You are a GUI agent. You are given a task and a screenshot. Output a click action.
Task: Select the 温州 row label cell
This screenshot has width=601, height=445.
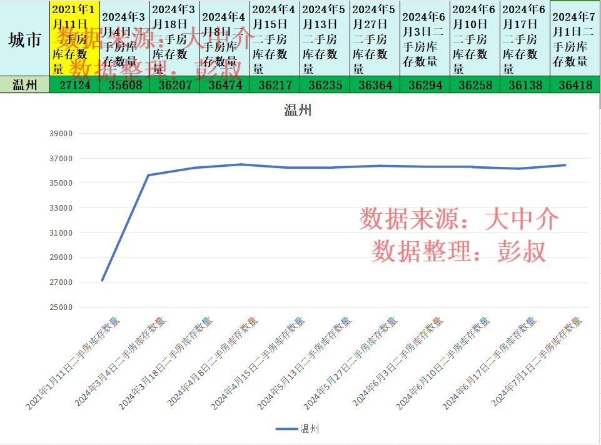click(x=25, y=84)
